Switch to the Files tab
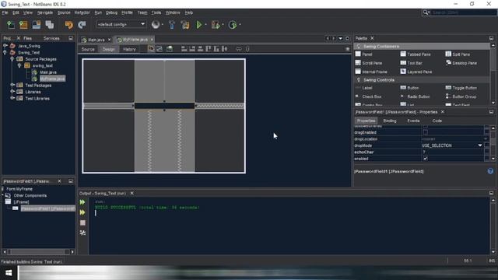The height and width of the screenshot is (280, 498). (x=28, y=38)
